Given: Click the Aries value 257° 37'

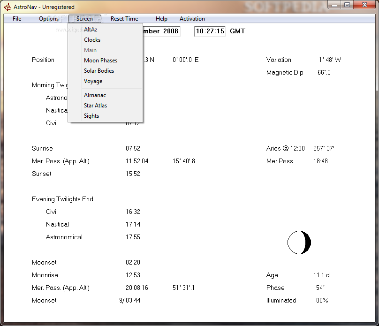Looking at the screenshot, I should 324,148.
